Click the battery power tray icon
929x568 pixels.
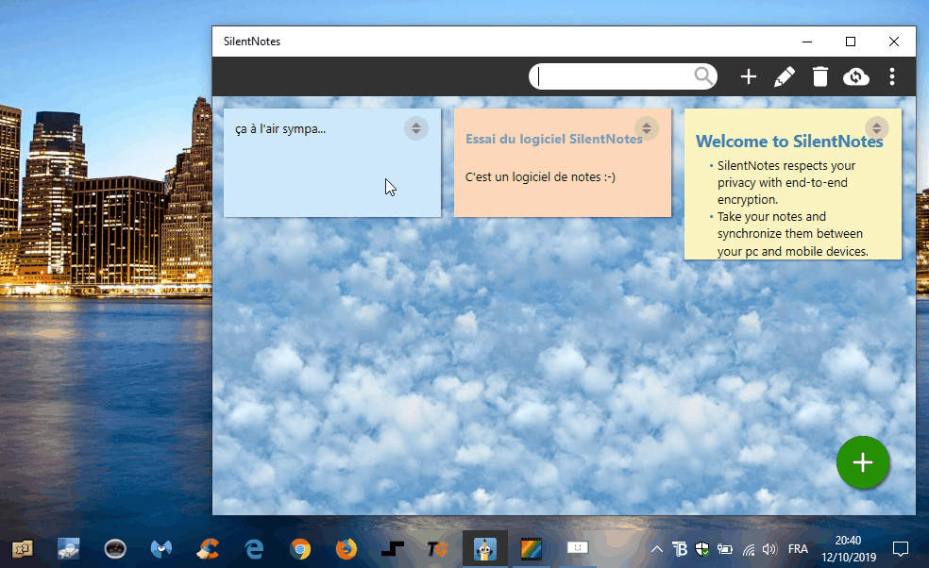point(724,550)
